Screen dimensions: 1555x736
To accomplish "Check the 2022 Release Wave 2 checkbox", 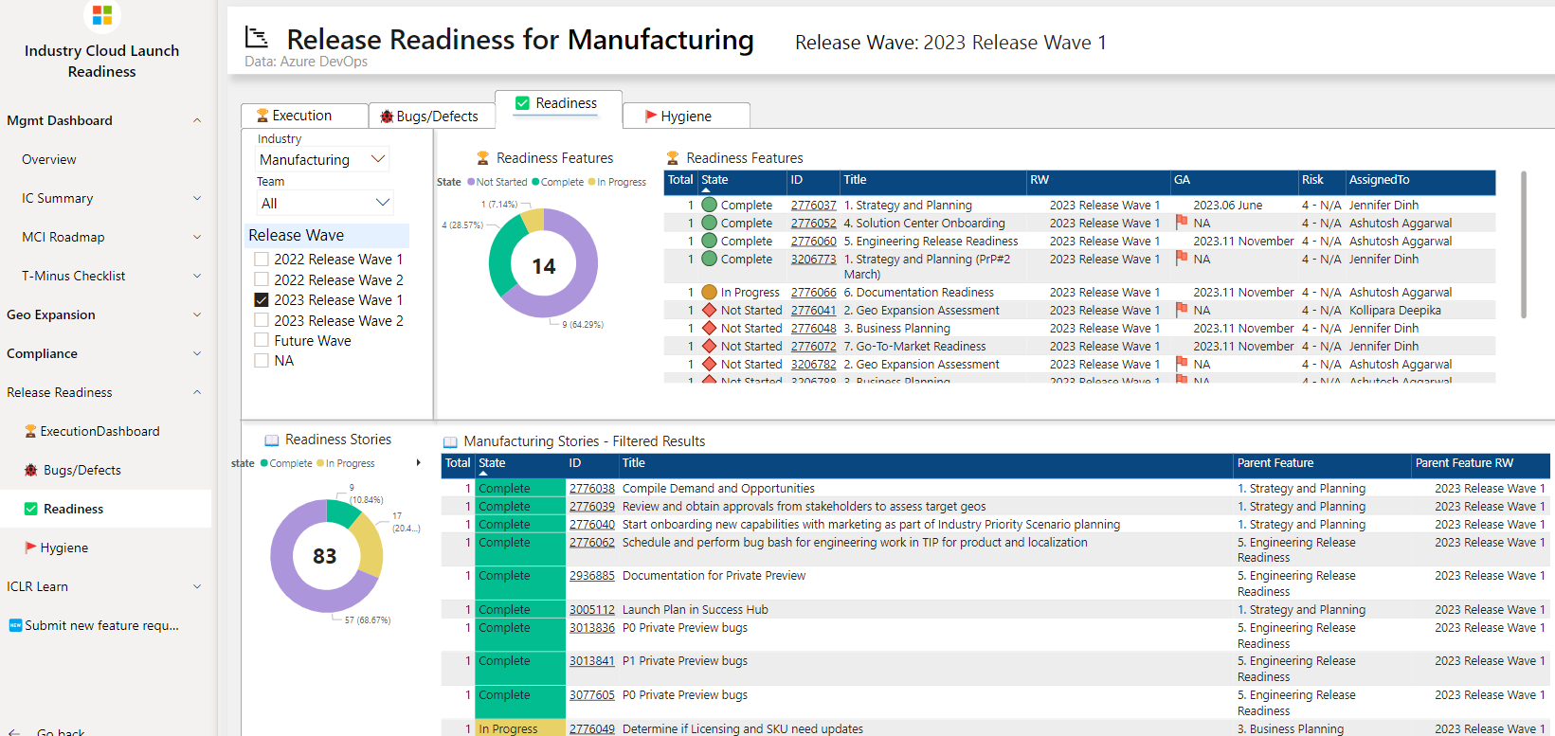I will tap(262, 279).
